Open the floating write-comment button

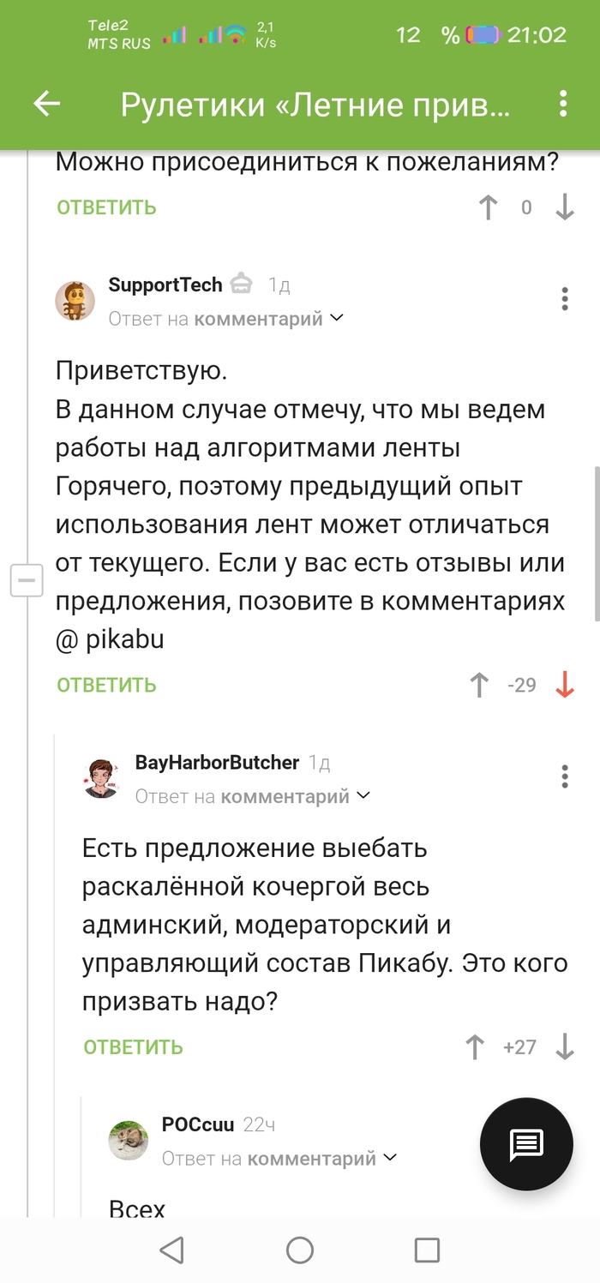525,1142
